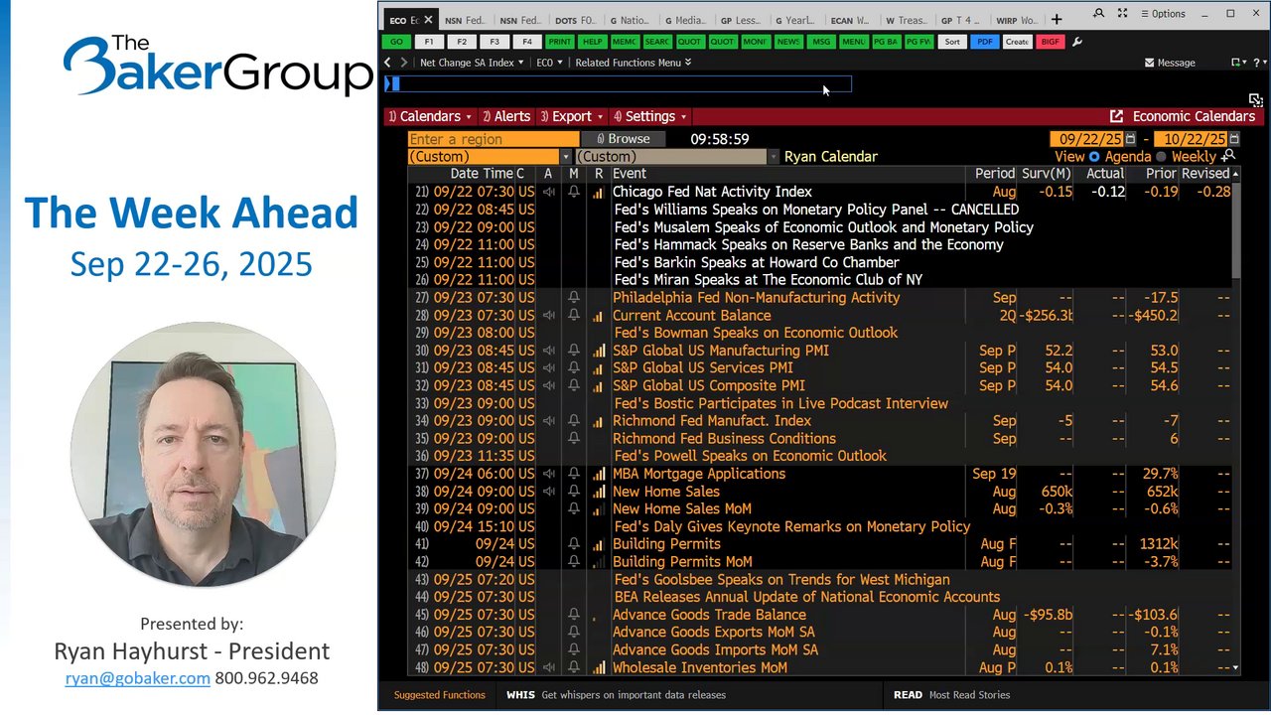Expand the Settings menu

pos(649,116)
